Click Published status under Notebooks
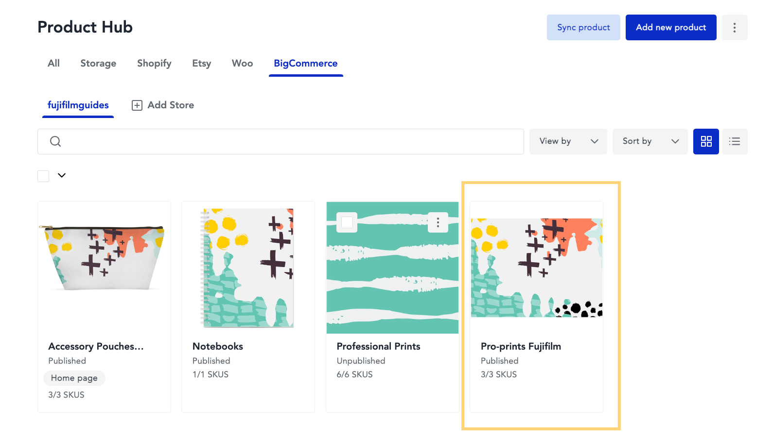This screenshot has width=773, height=438. pos(211,361)
